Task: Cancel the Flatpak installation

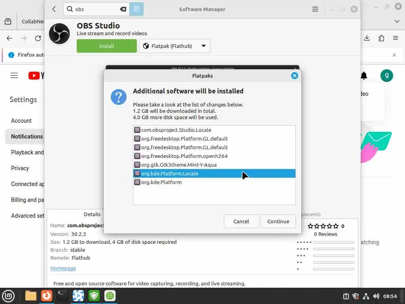Action: click(x=241, y=221)
